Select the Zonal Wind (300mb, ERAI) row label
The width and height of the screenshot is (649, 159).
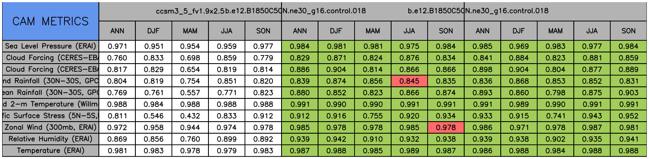pyautogui.click(x=50, y=127)
